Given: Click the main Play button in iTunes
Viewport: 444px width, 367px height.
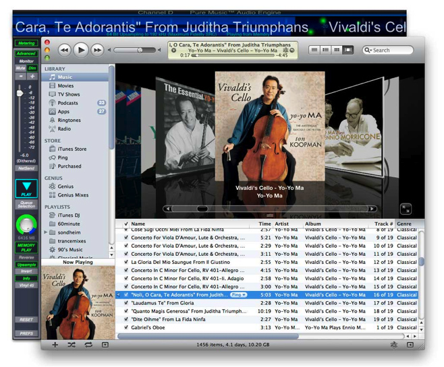Looking at the screenshot, I should (x=81, y=50).
